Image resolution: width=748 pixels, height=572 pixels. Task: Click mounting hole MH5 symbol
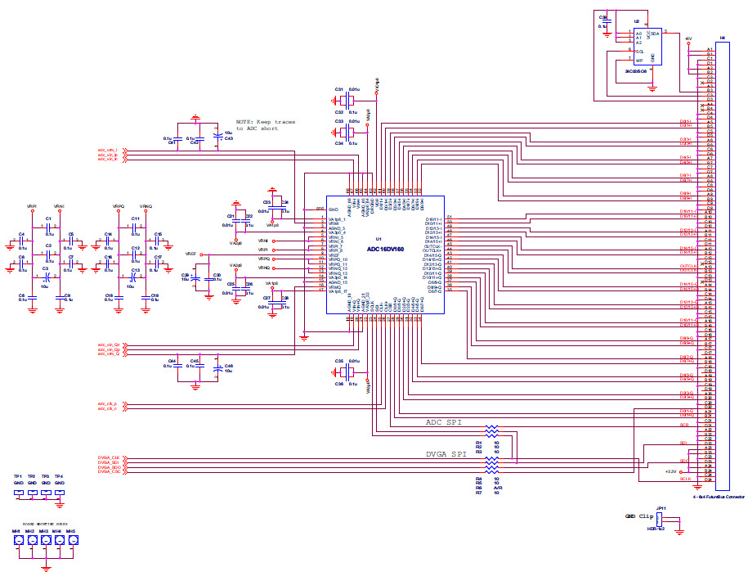pos(71,542)
